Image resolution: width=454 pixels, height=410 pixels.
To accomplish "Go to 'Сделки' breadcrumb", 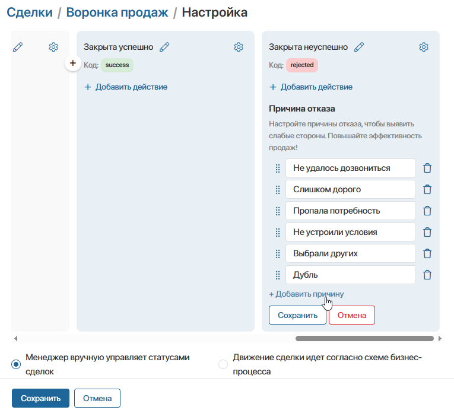I will 30,12.
